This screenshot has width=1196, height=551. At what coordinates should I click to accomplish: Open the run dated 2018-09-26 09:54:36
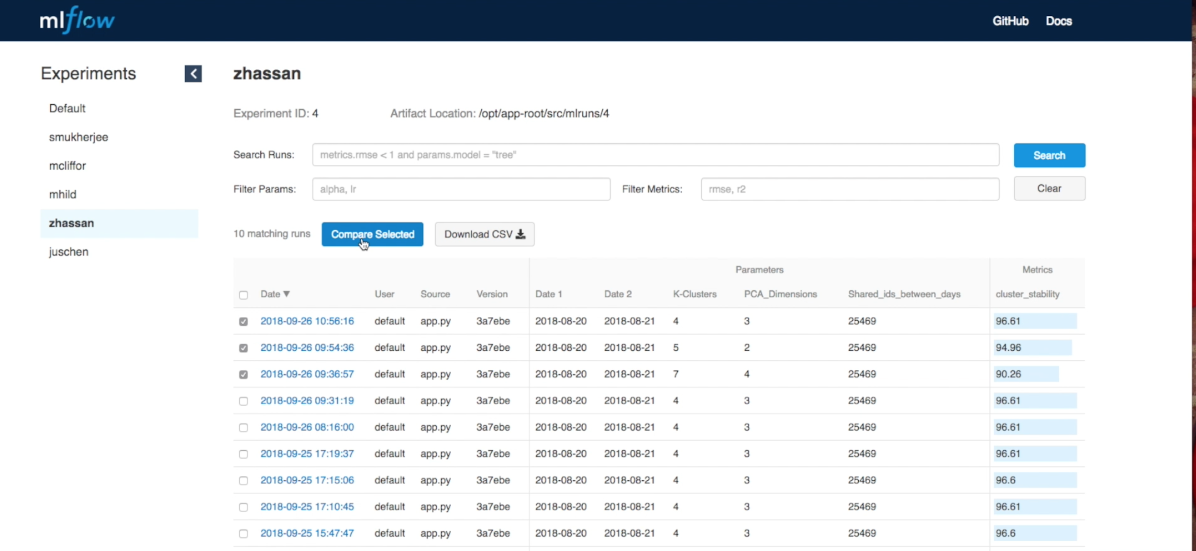click(307, 347)
